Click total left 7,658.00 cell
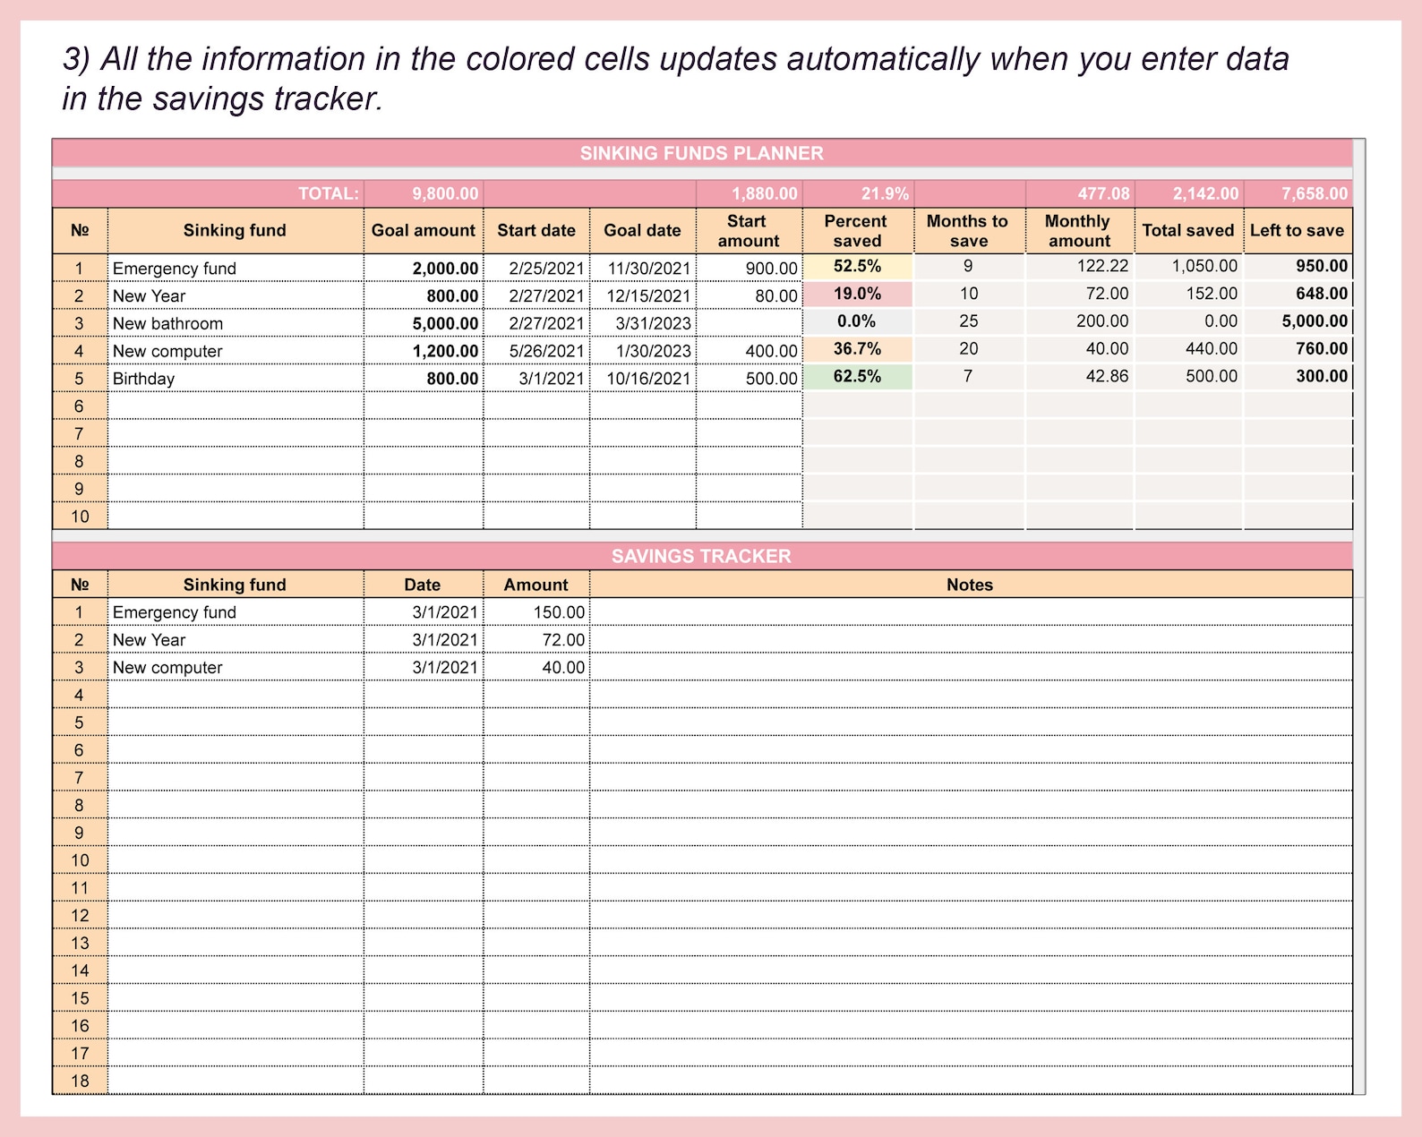Viewport: 1422px width, 1137px height. pyautogui.click(x=1298, y=193)
